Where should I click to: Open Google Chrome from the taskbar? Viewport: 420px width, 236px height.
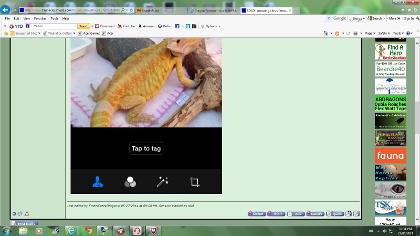[88, 231]
